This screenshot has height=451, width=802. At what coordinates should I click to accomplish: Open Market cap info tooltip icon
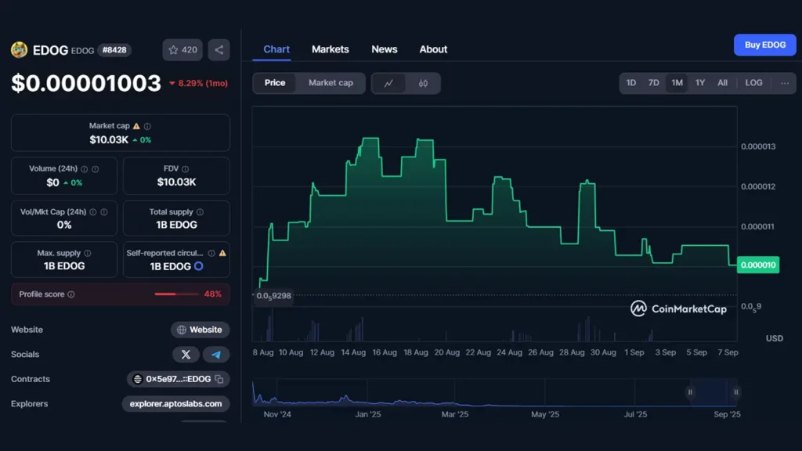(147, 126)
